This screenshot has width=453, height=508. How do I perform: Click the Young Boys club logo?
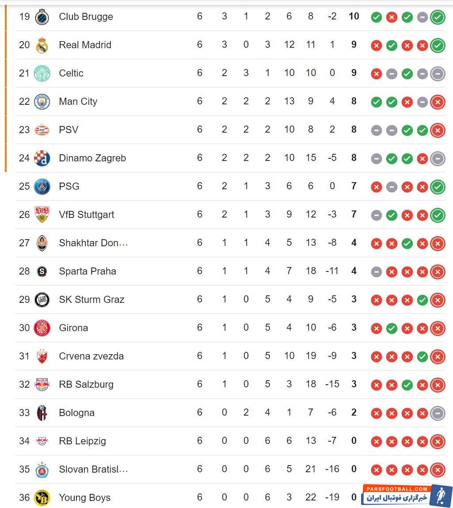42,498
